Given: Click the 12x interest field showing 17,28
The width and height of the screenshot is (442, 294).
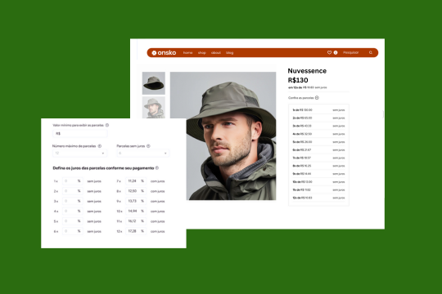Looking at the screenshot, I should point(136,231).
